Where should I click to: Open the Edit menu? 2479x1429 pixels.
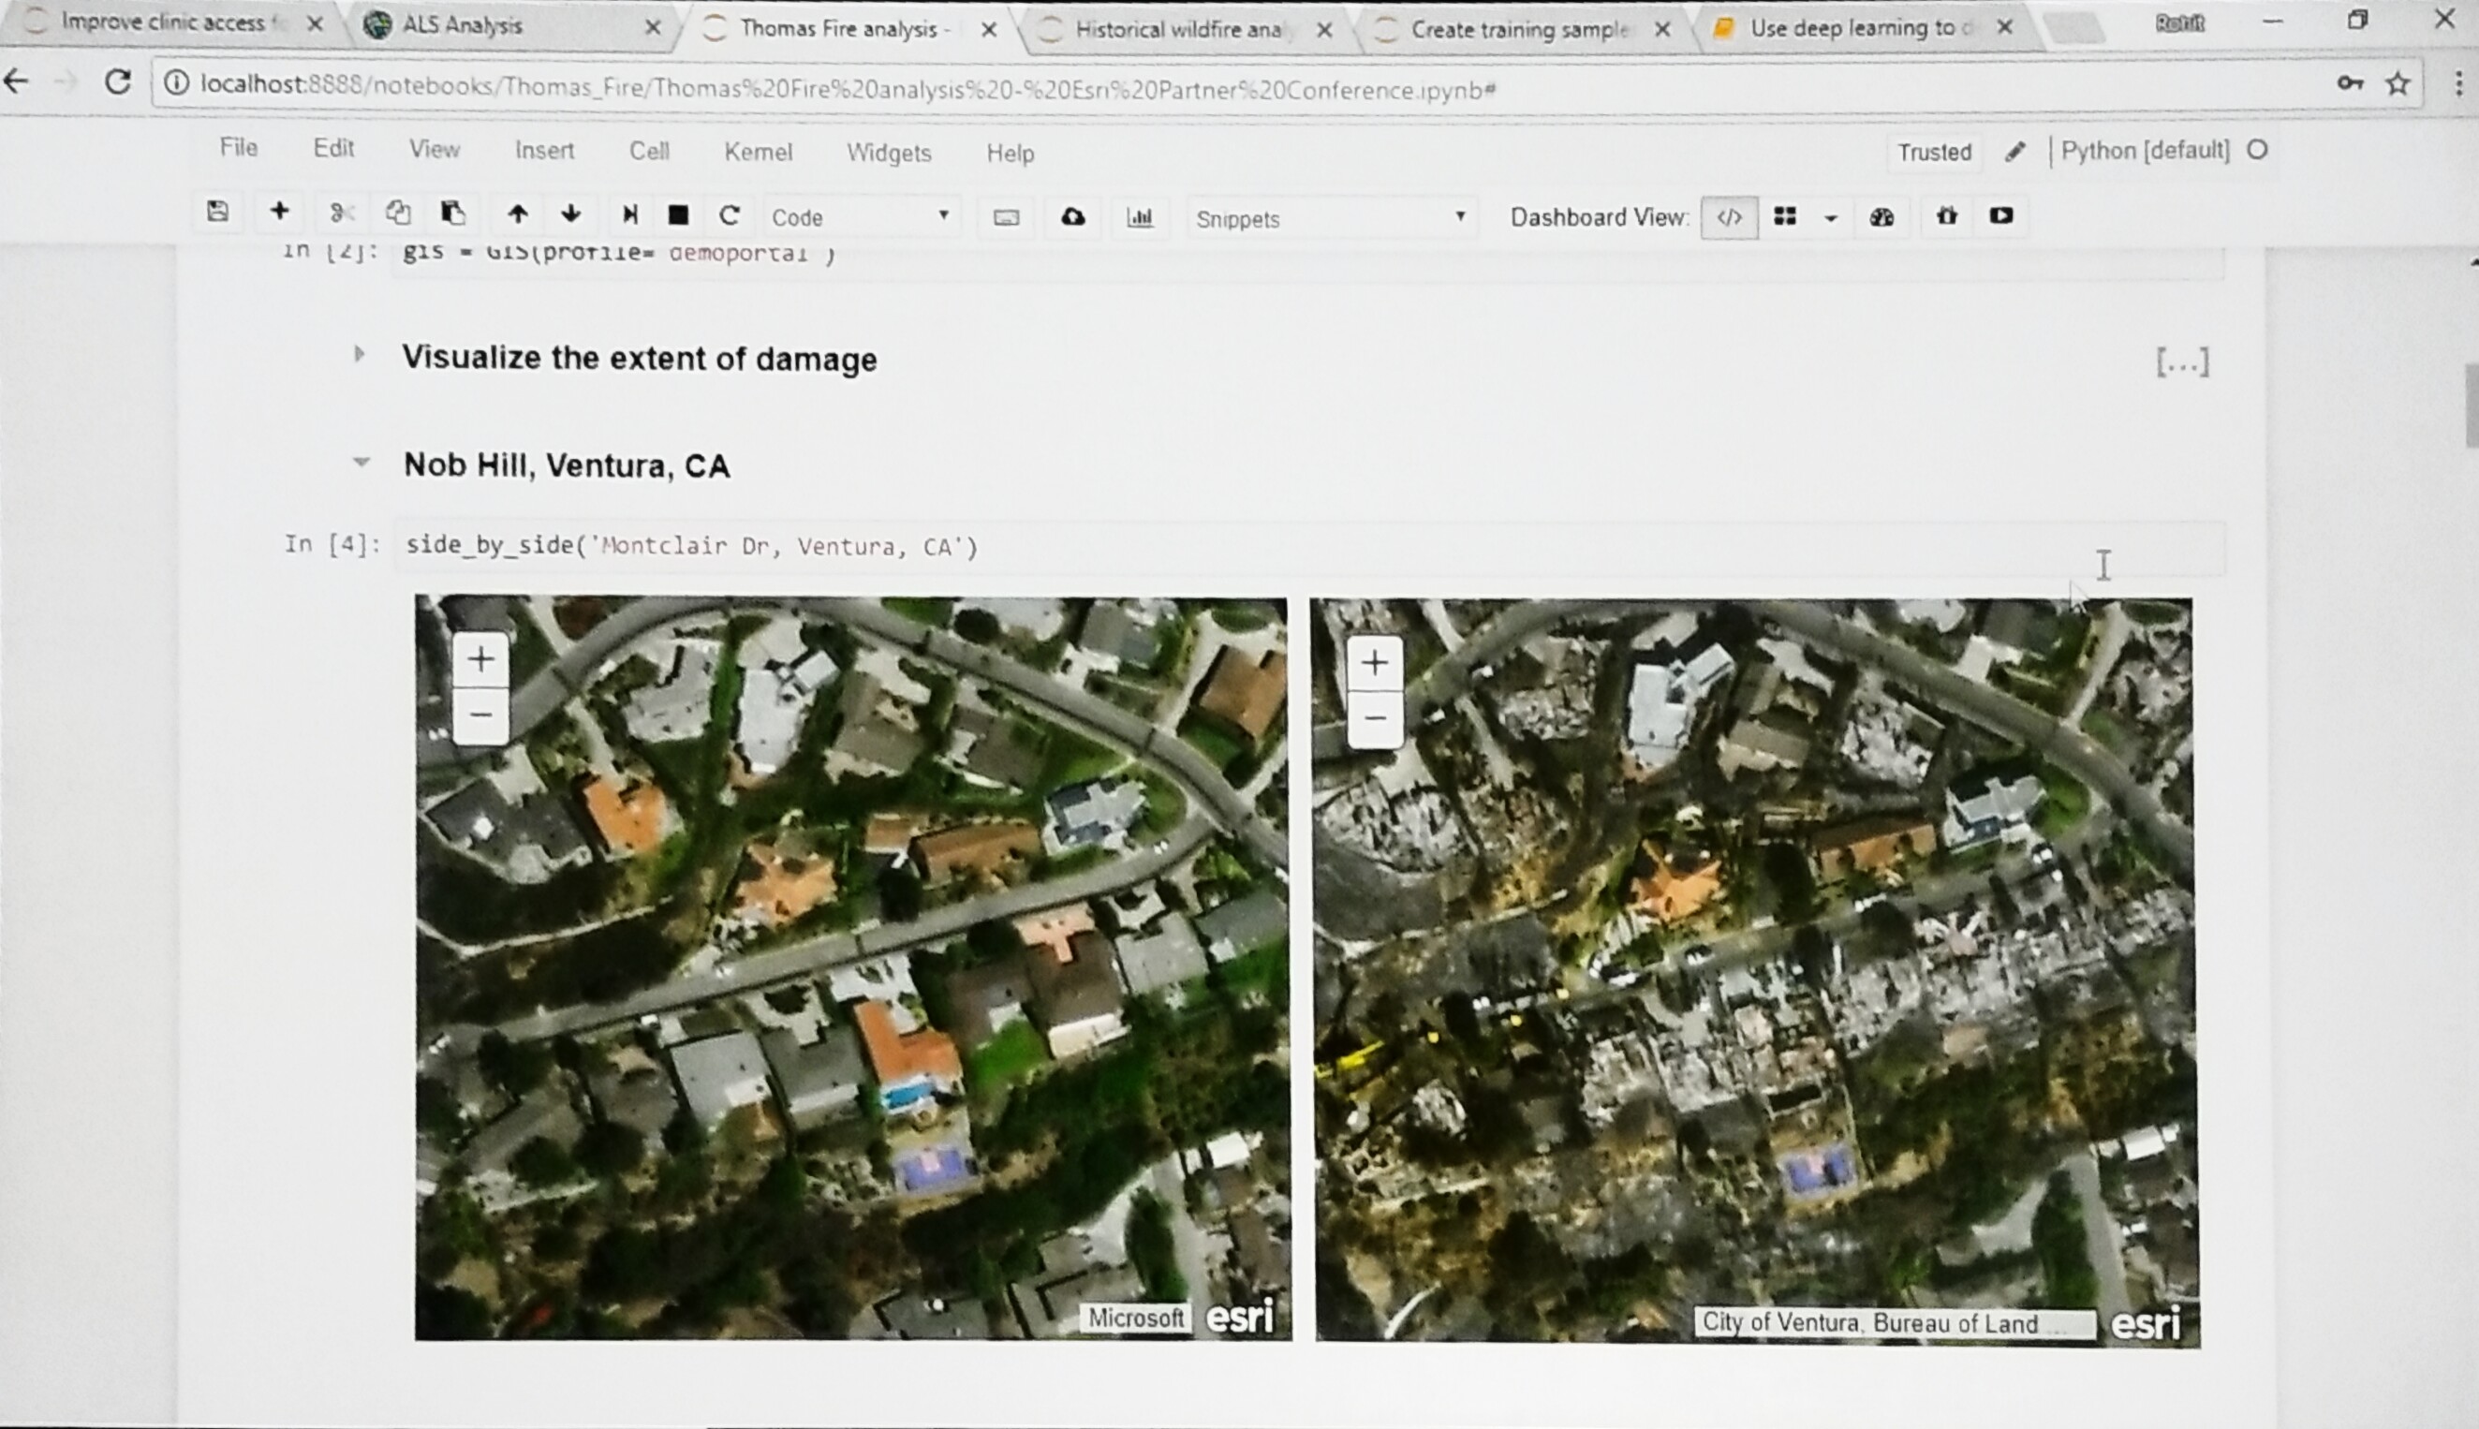click(333, 148)
